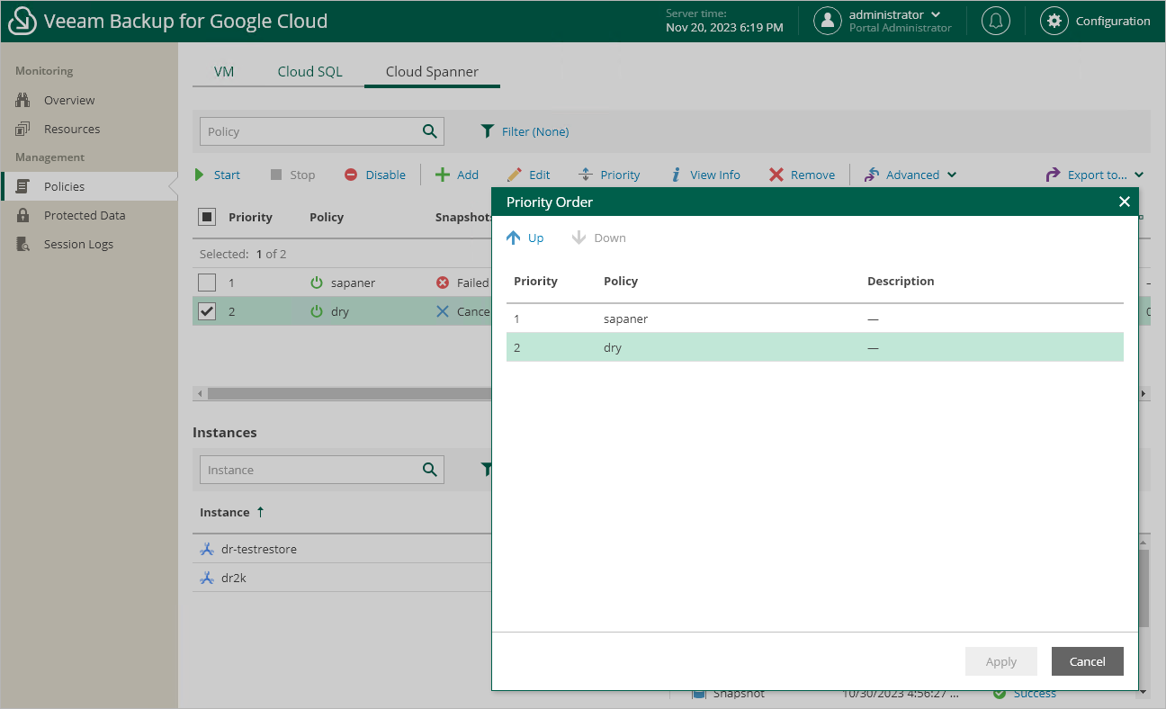Expand the administrator account dropdown
The height and width of the screenshot is (709, 1166).
coord(936,14)
